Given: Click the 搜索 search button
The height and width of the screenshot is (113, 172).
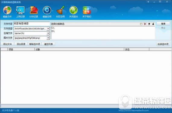Looking at the screenshot, I should [x=163, y=24].
